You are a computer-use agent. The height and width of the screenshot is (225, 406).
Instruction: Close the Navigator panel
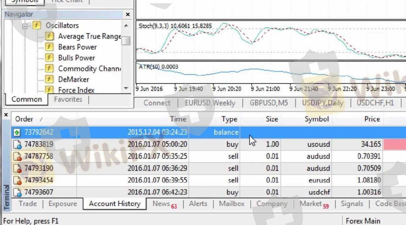click(x=127, y=14)
